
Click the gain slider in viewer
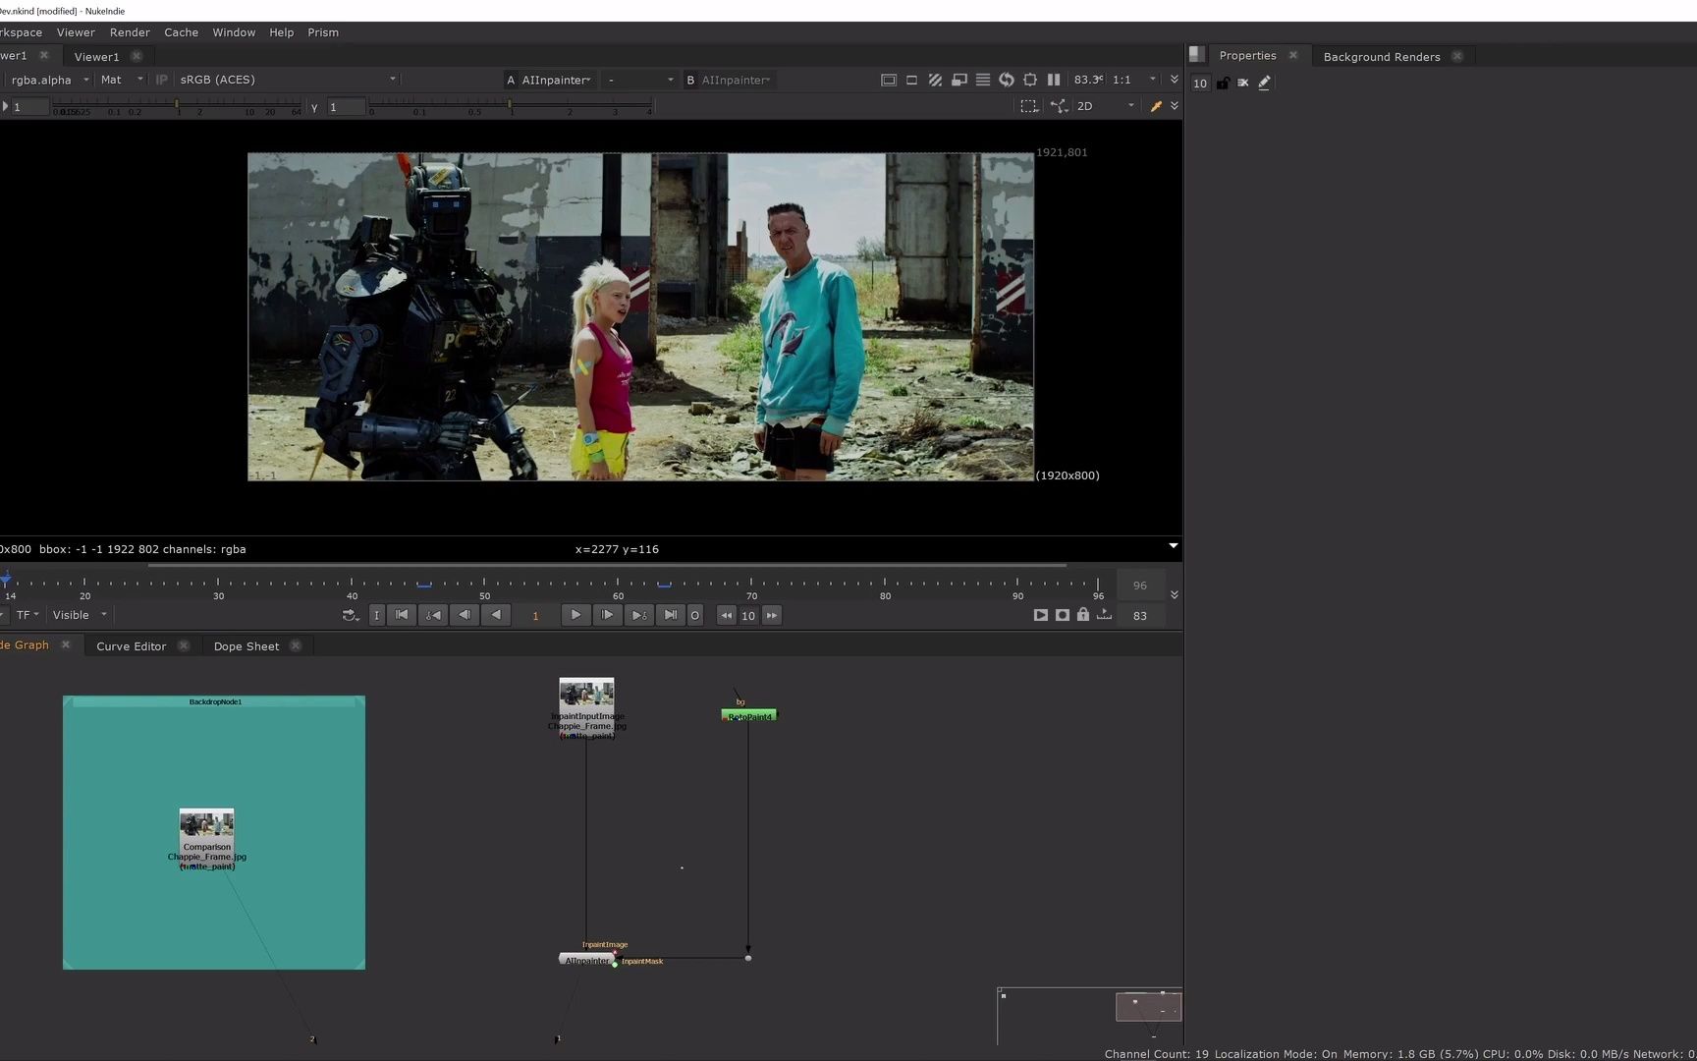pyautogui.click(x=177, y=104)
